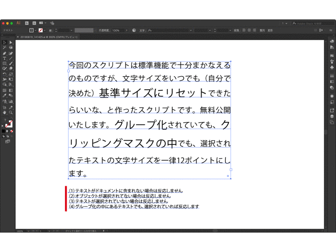Select the Gradient tool

point(10,90)
